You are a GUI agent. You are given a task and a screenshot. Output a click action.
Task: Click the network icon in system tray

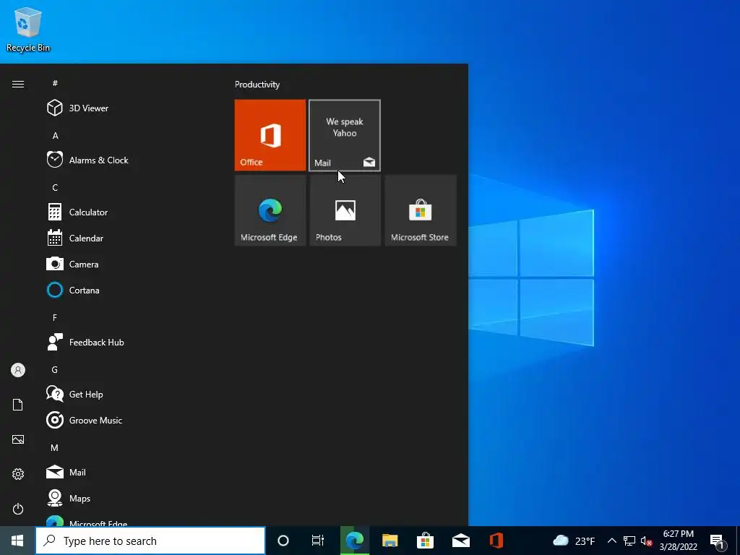click(629, 541)
